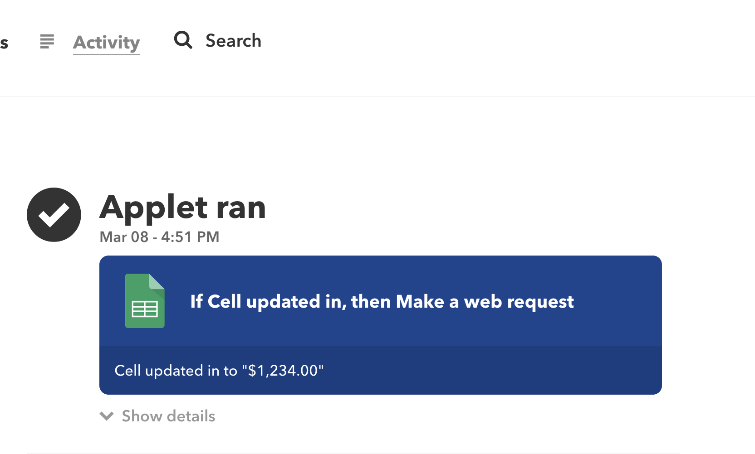
Task: Open the Activity tab
Action: click(x=106, y=43)
